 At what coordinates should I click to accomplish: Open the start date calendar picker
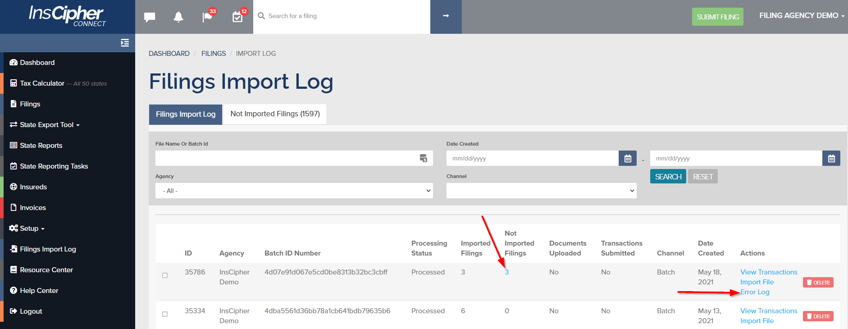tap(627, 159)
